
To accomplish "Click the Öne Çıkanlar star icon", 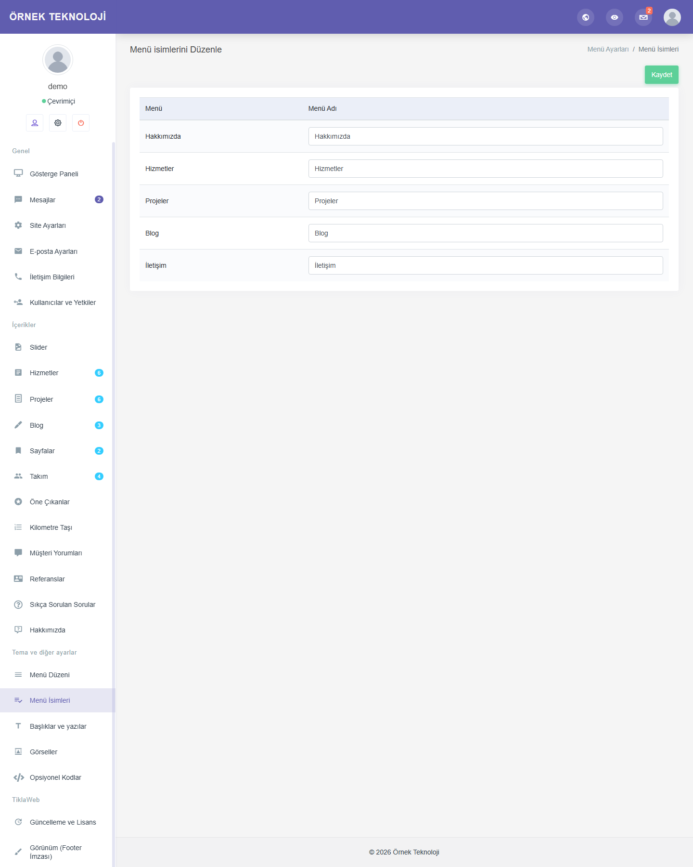I will click(18, 501).
